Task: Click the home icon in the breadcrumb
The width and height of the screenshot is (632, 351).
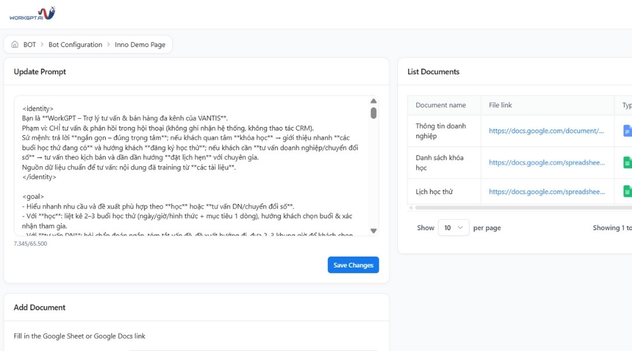Action: pos(14,44)
